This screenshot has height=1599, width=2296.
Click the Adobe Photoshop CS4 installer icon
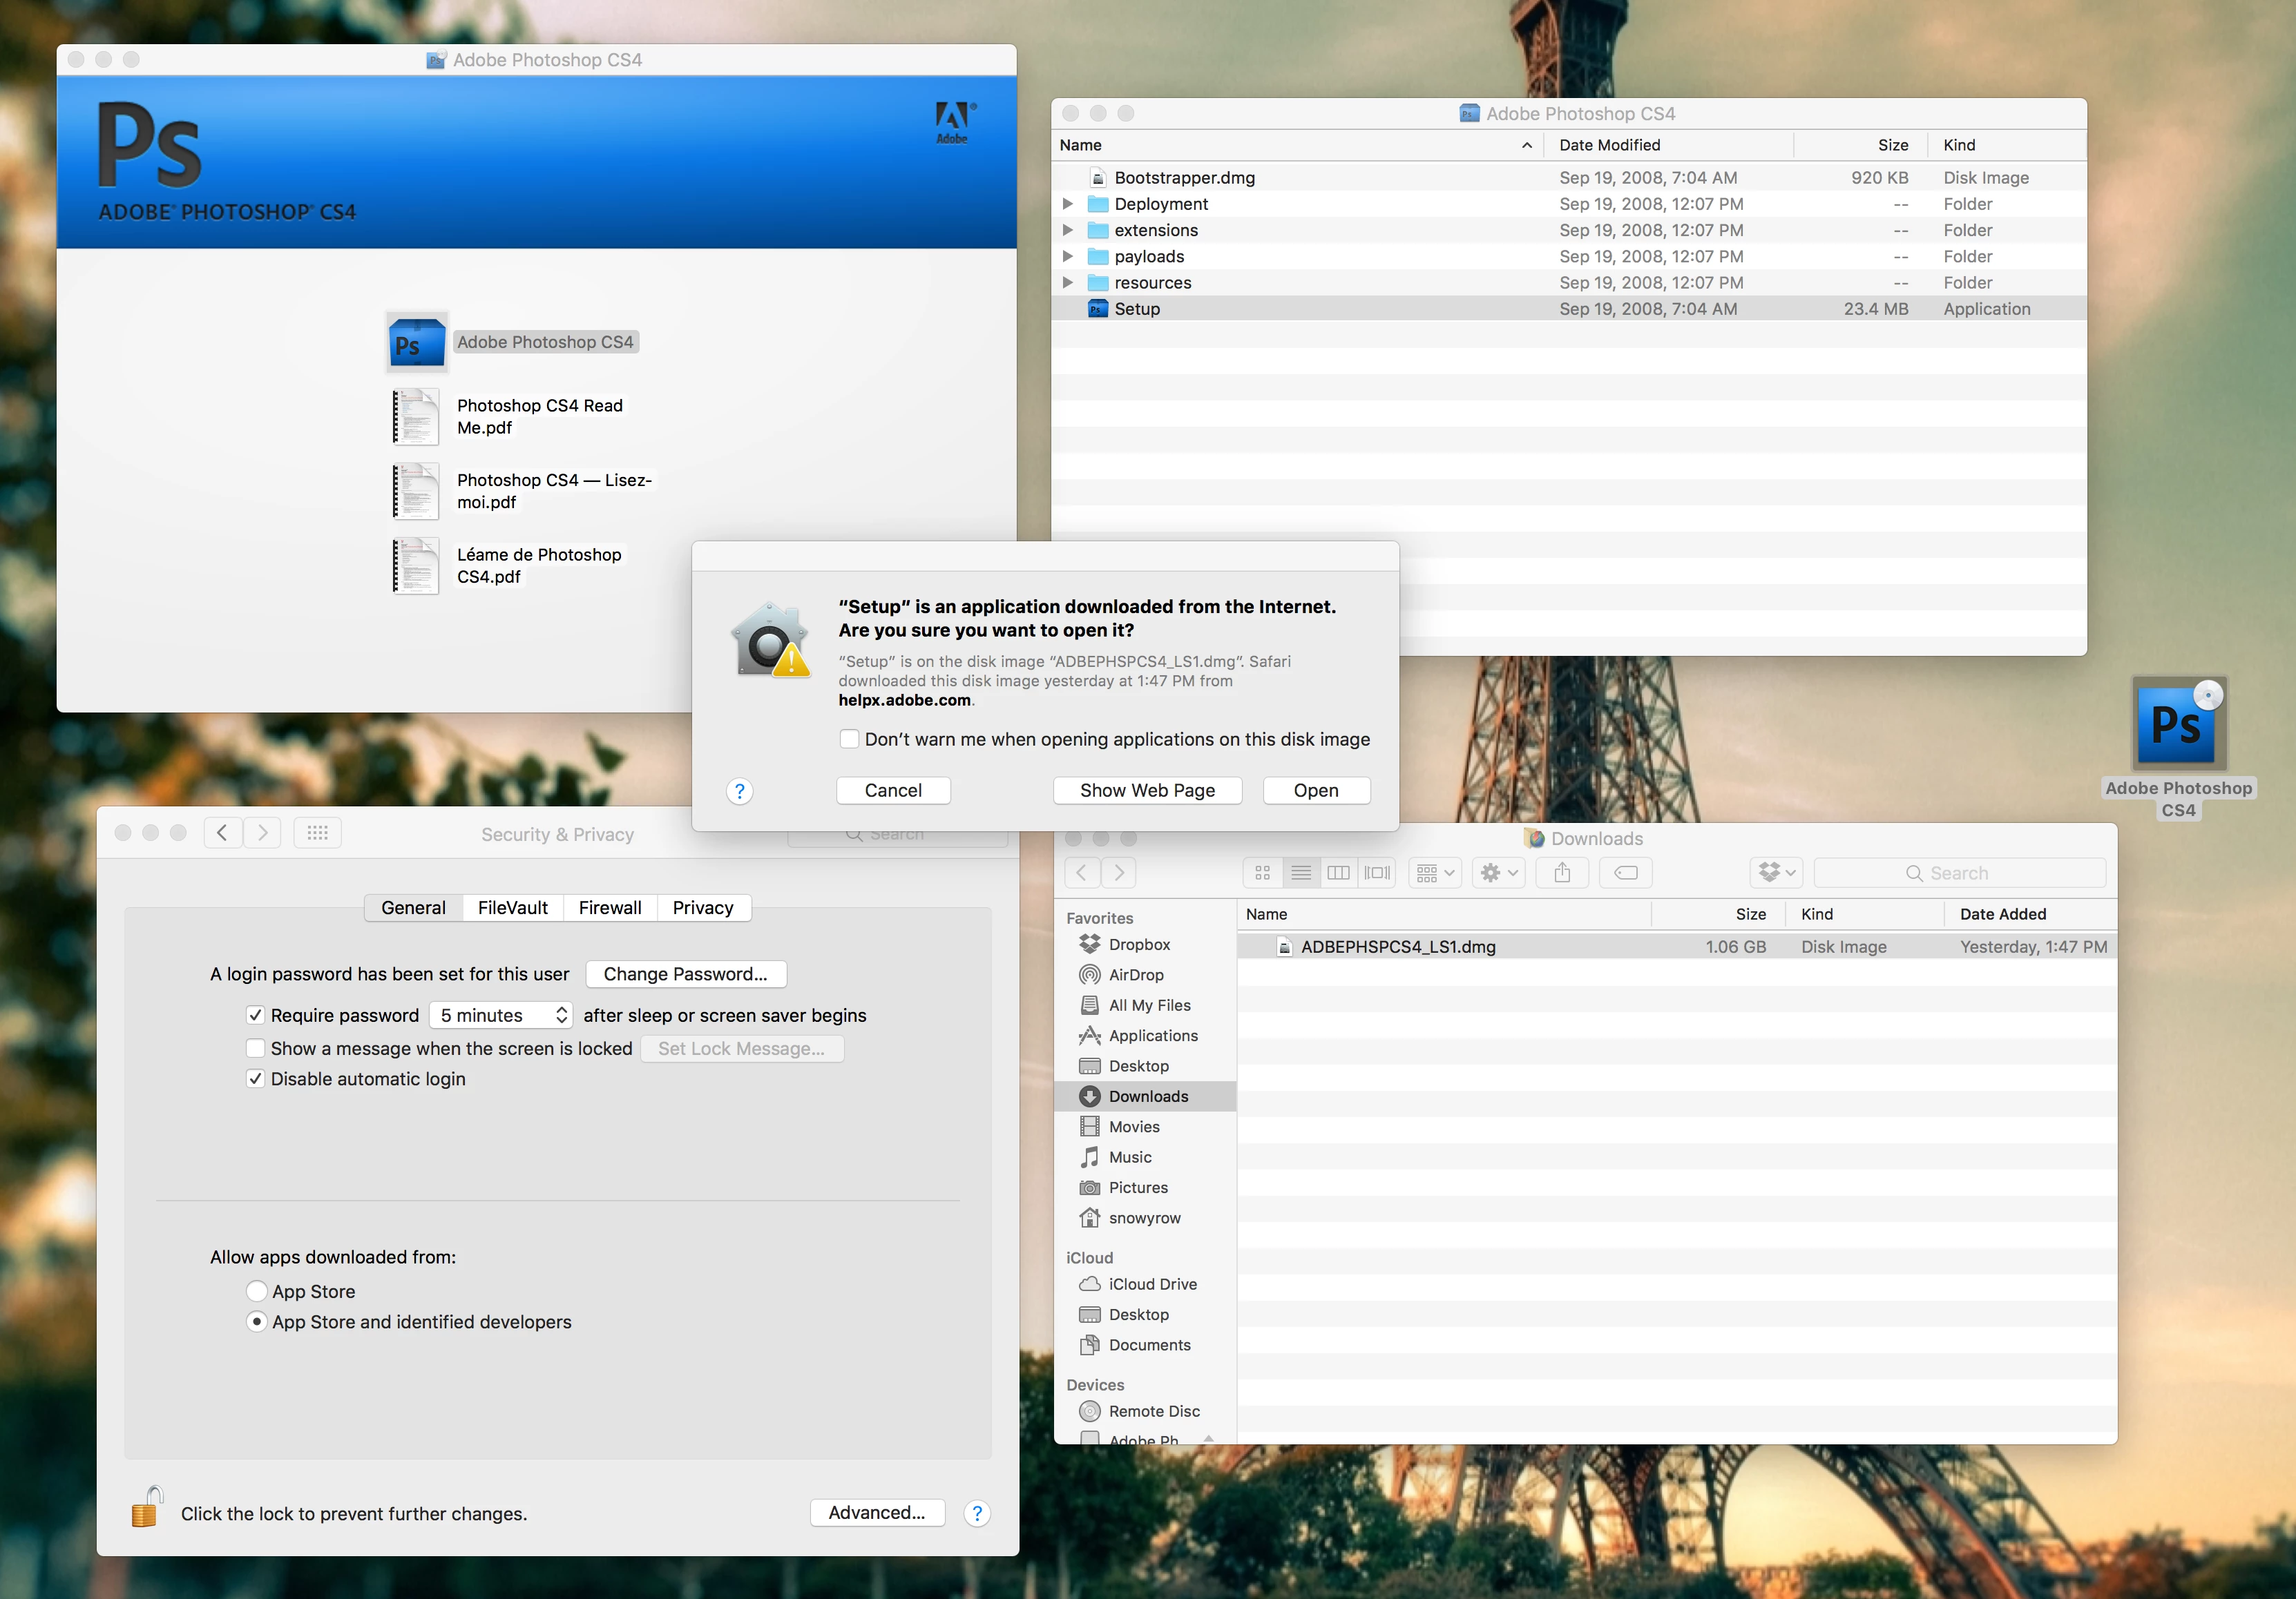(x=417, y=342)
